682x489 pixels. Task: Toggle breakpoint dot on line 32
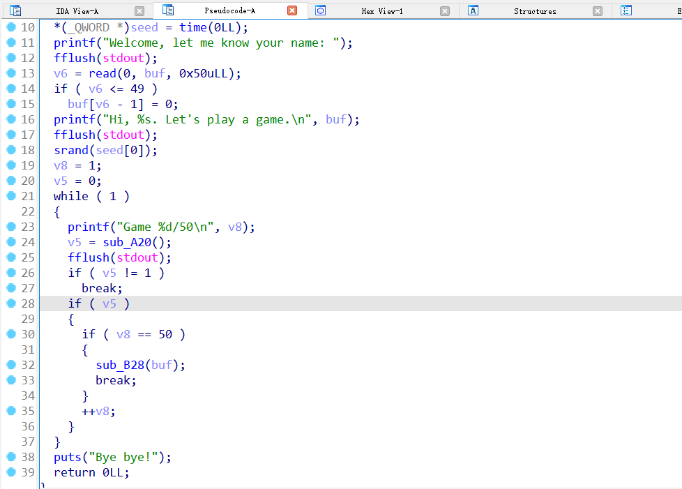[10, 365]
